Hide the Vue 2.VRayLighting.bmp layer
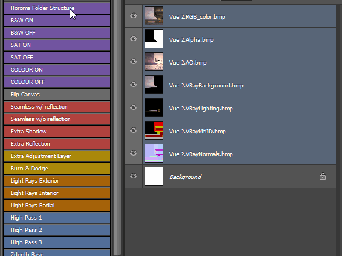 (x=134, y=107)
